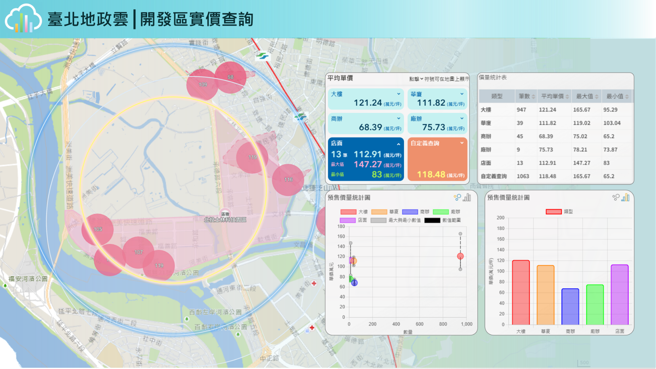The image size is (656, 369).
Task: Click the 開發區實價查詢 heading
Action: [x=197, y=19]
